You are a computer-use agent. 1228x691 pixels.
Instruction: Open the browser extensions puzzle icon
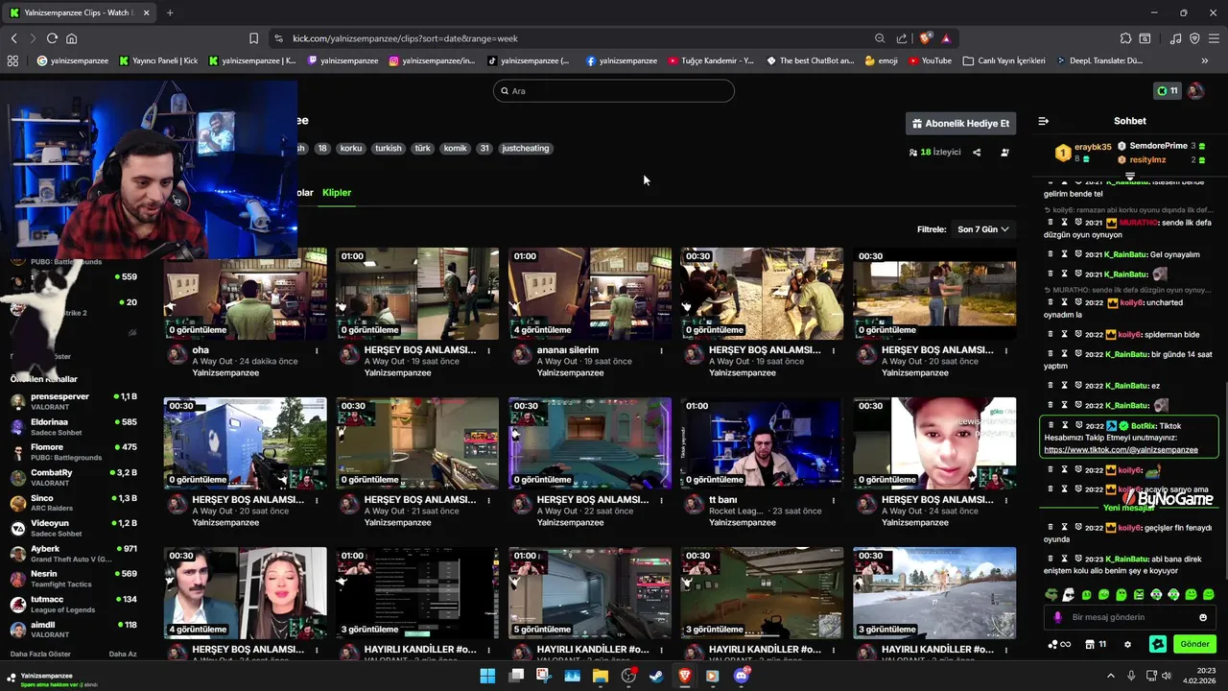1125,38
